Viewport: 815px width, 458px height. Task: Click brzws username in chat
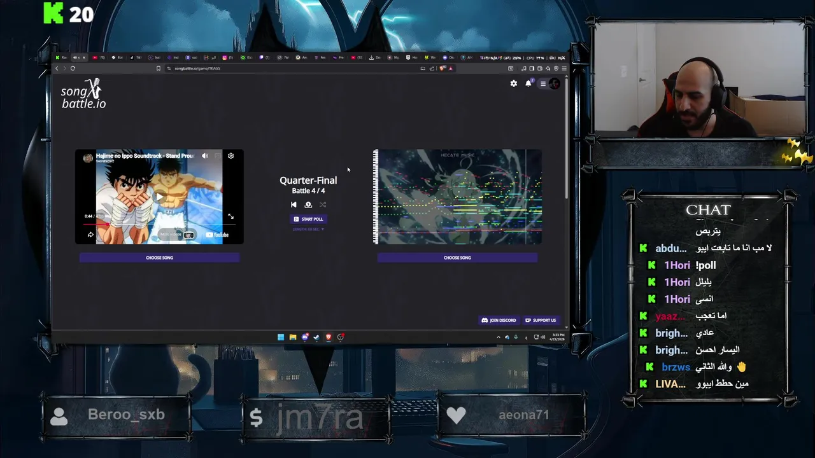click(676, 367)
